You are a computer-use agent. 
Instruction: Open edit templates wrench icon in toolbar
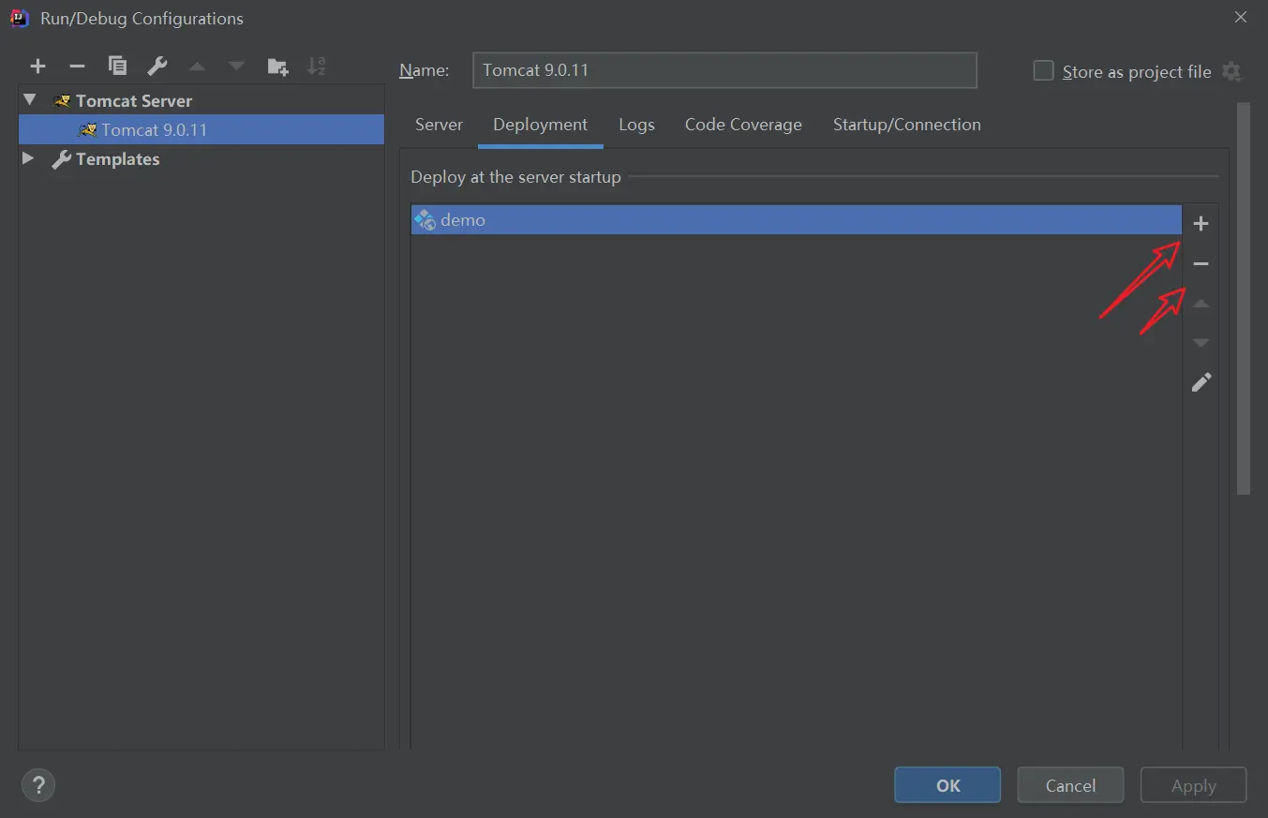pyautogui.click(x=157, y=66)
